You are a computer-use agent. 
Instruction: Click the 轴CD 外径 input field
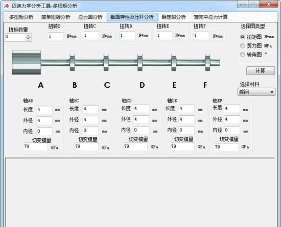coord(141,119)
